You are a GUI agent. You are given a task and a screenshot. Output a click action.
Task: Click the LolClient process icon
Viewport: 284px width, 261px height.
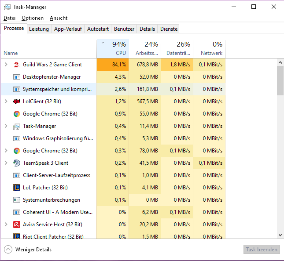17,101
